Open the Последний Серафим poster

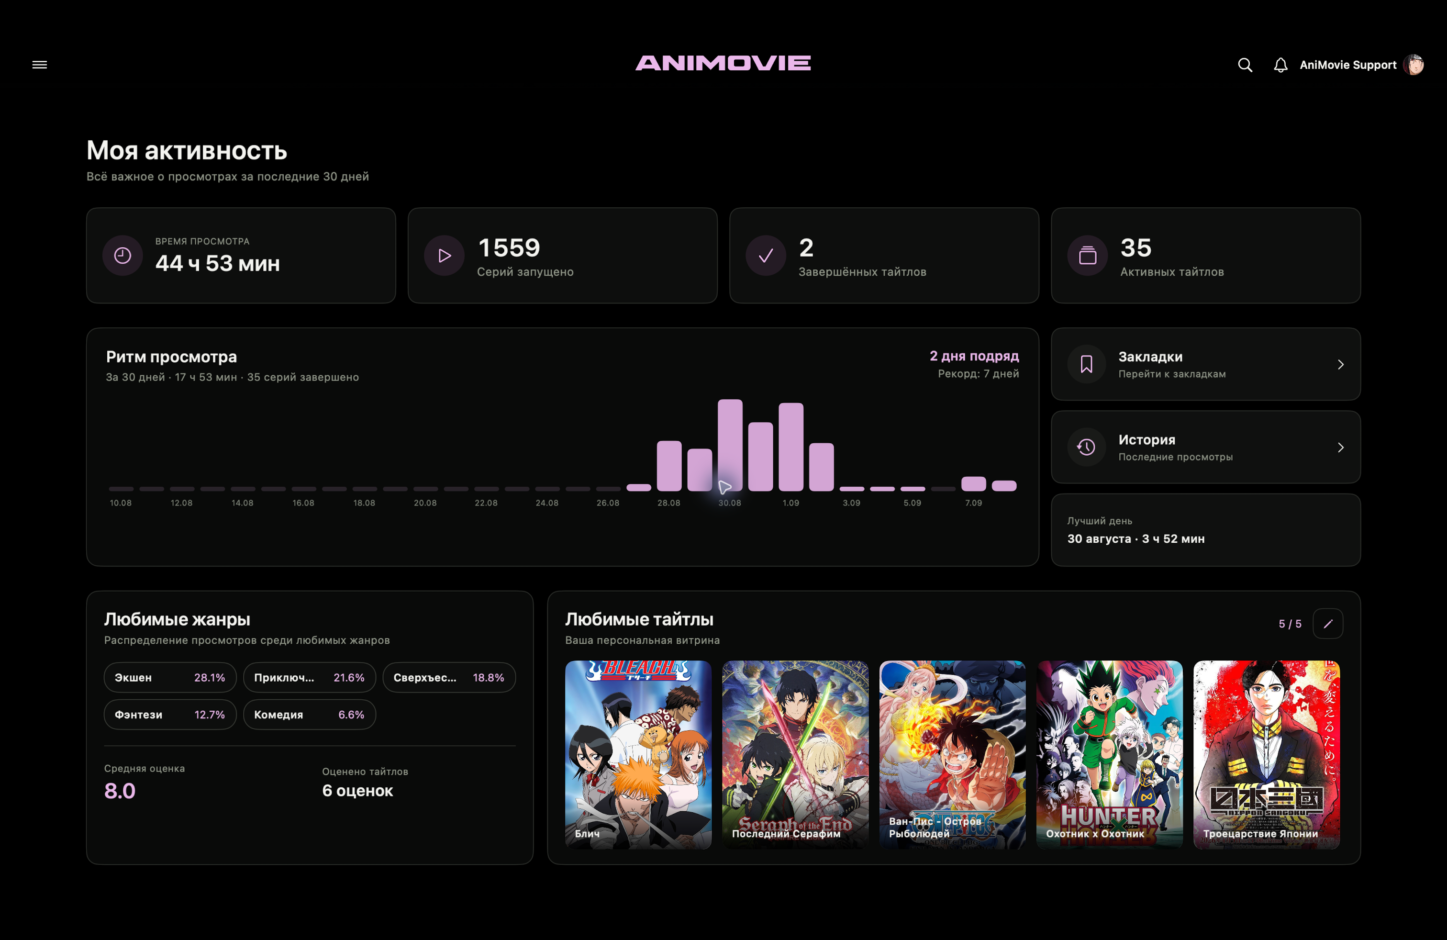[795, 755]
